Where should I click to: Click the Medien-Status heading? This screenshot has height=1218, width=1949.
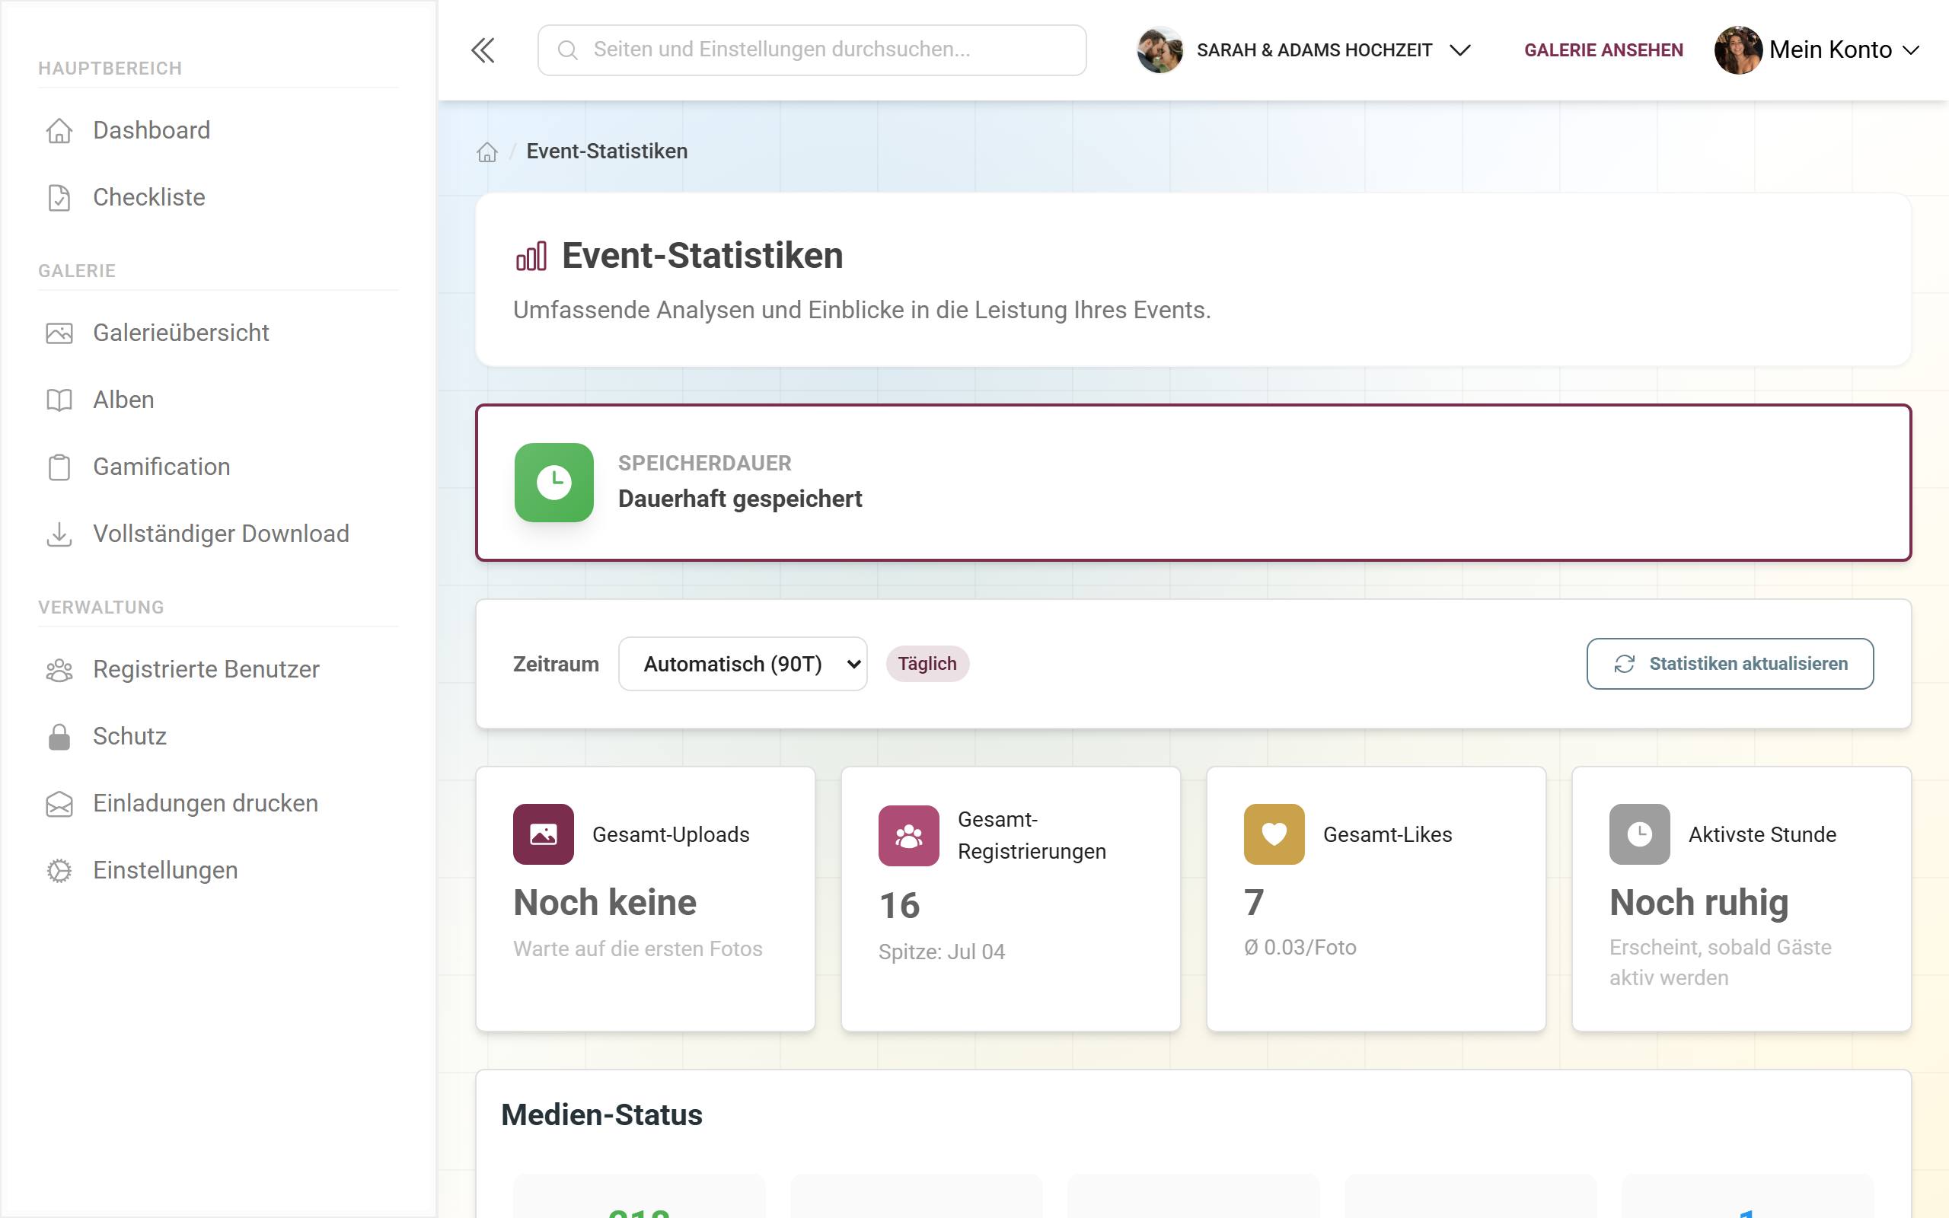tap(601, 1115)
